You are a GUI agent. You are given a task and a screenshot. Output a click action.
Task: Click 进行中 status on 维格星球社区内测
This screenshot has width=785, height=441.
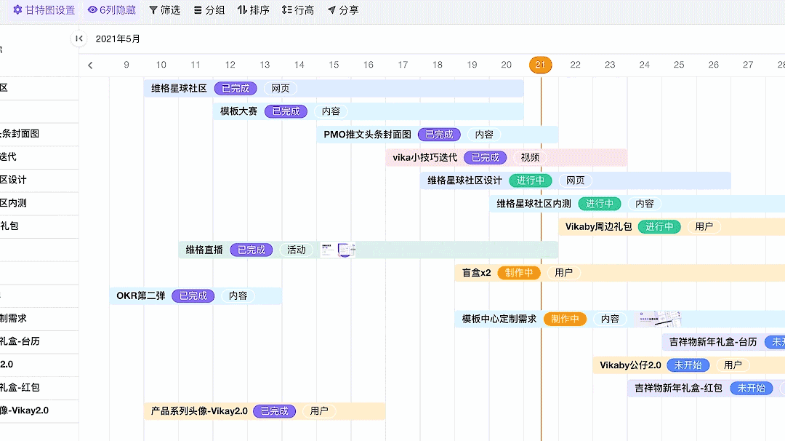(x=600, y=204)
